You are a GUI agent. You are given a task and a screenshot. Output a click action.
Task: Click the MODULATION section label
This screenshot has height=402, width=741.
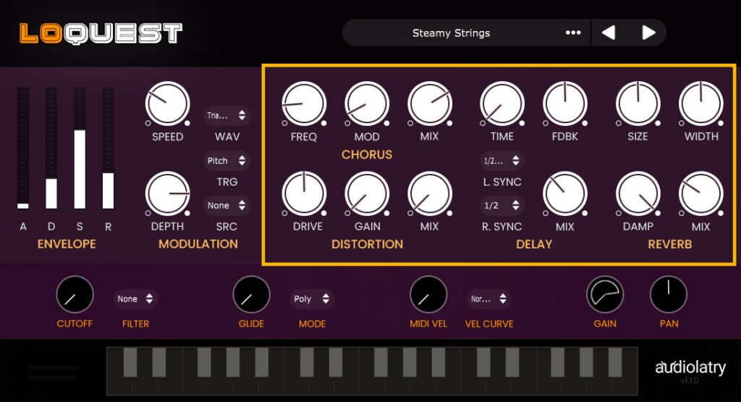click(x=198, y=244)
